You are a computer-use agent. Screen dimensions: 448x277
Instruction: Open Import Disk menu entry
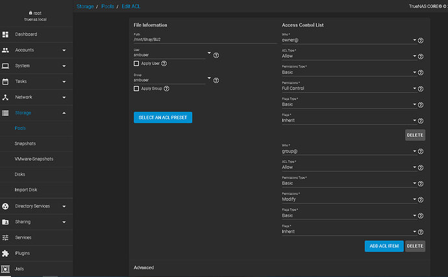[x=26, y=190]
